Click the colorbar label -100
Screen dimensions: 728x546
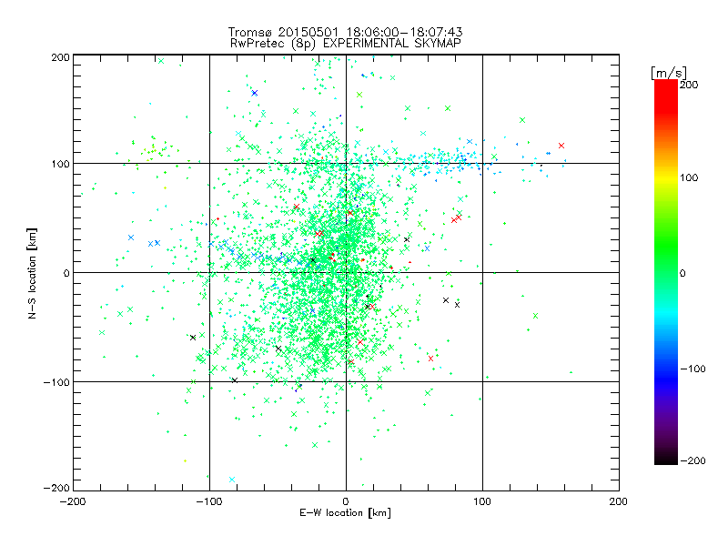point(693,369)
